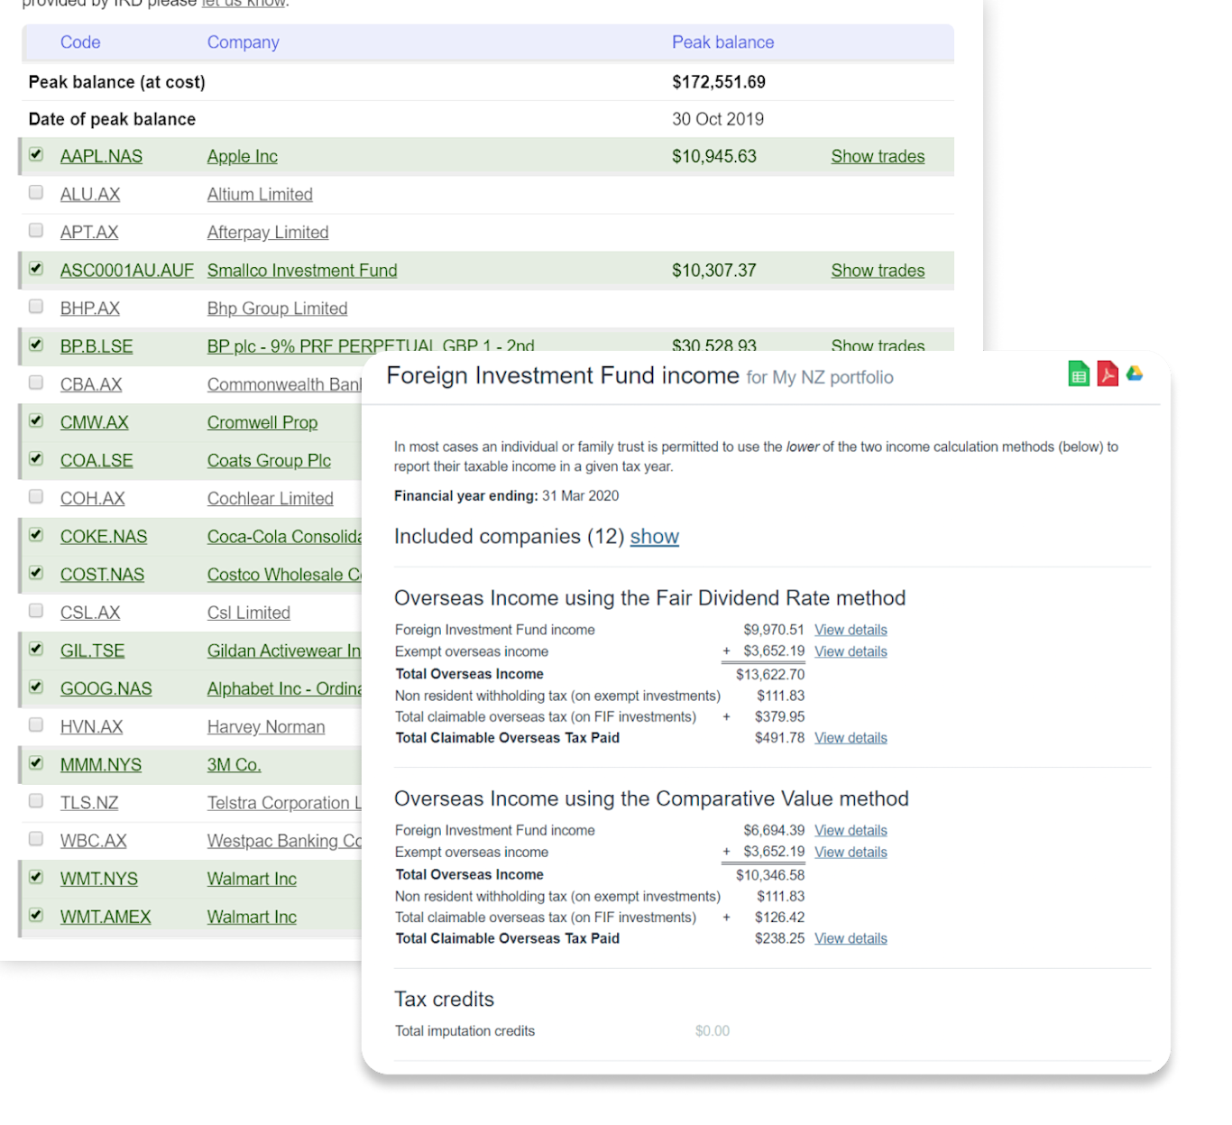Open the Apple Inc company link

pyautogui.click(x=243, y=156)
